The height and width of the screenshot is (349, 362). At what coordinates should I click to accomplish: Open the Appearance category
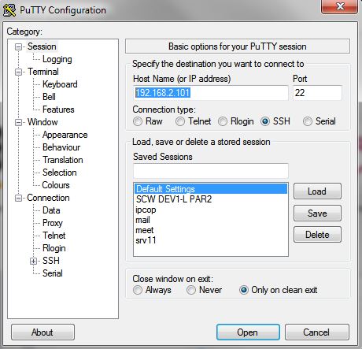[65, 135]
